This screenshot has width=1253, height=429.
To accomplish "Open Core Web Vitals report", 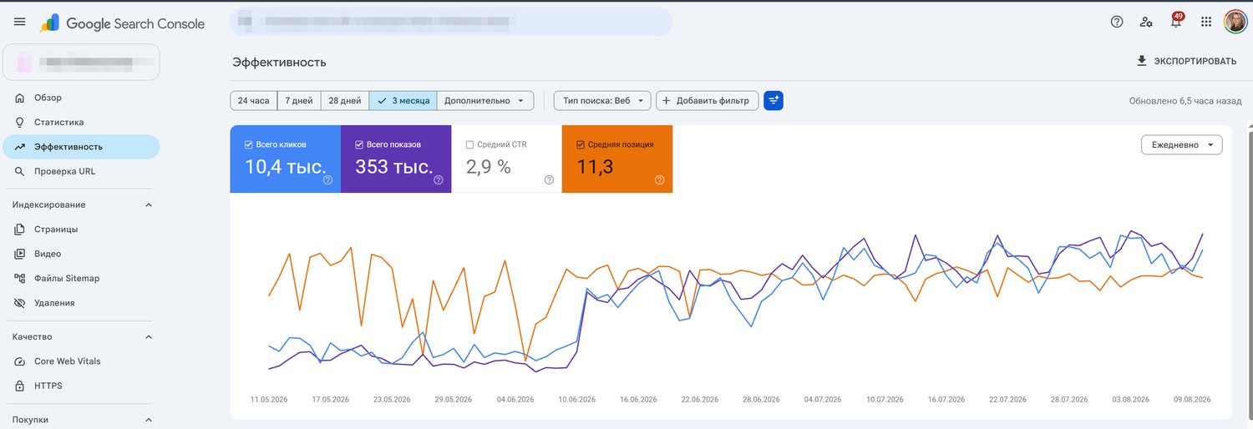I will [80, 361].
